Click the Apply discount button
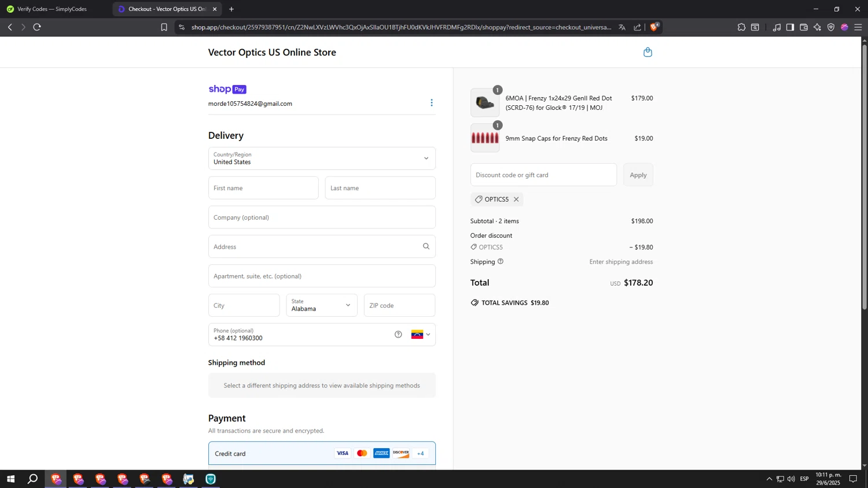Viewport: 868px width, 488px height. pos(638,175)
